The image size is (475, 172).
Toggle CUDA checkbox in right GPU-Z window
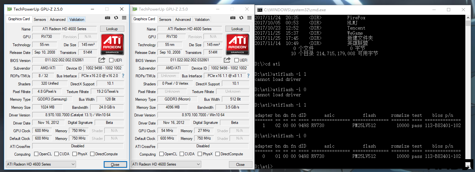(x=182, y=154)
